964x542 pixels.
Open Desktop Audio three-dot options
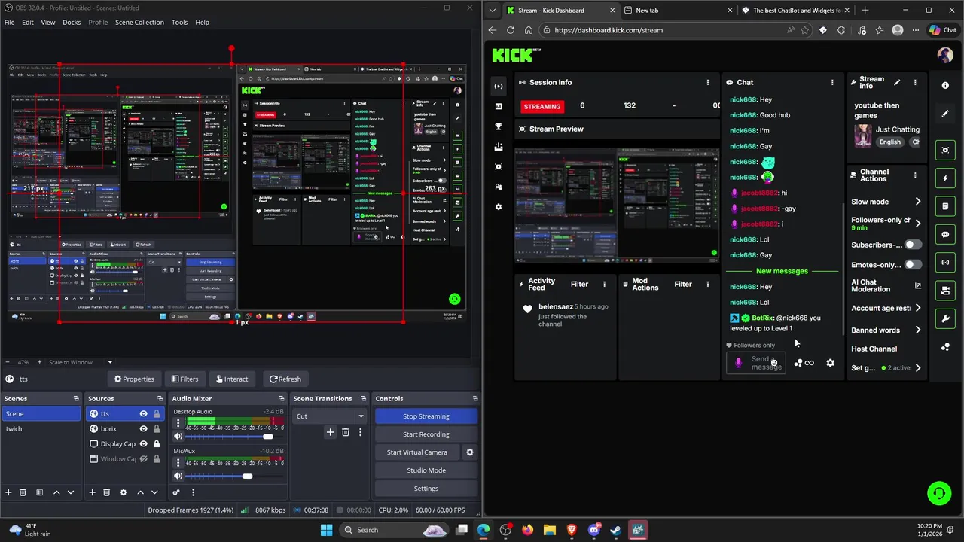click(178, 423)
